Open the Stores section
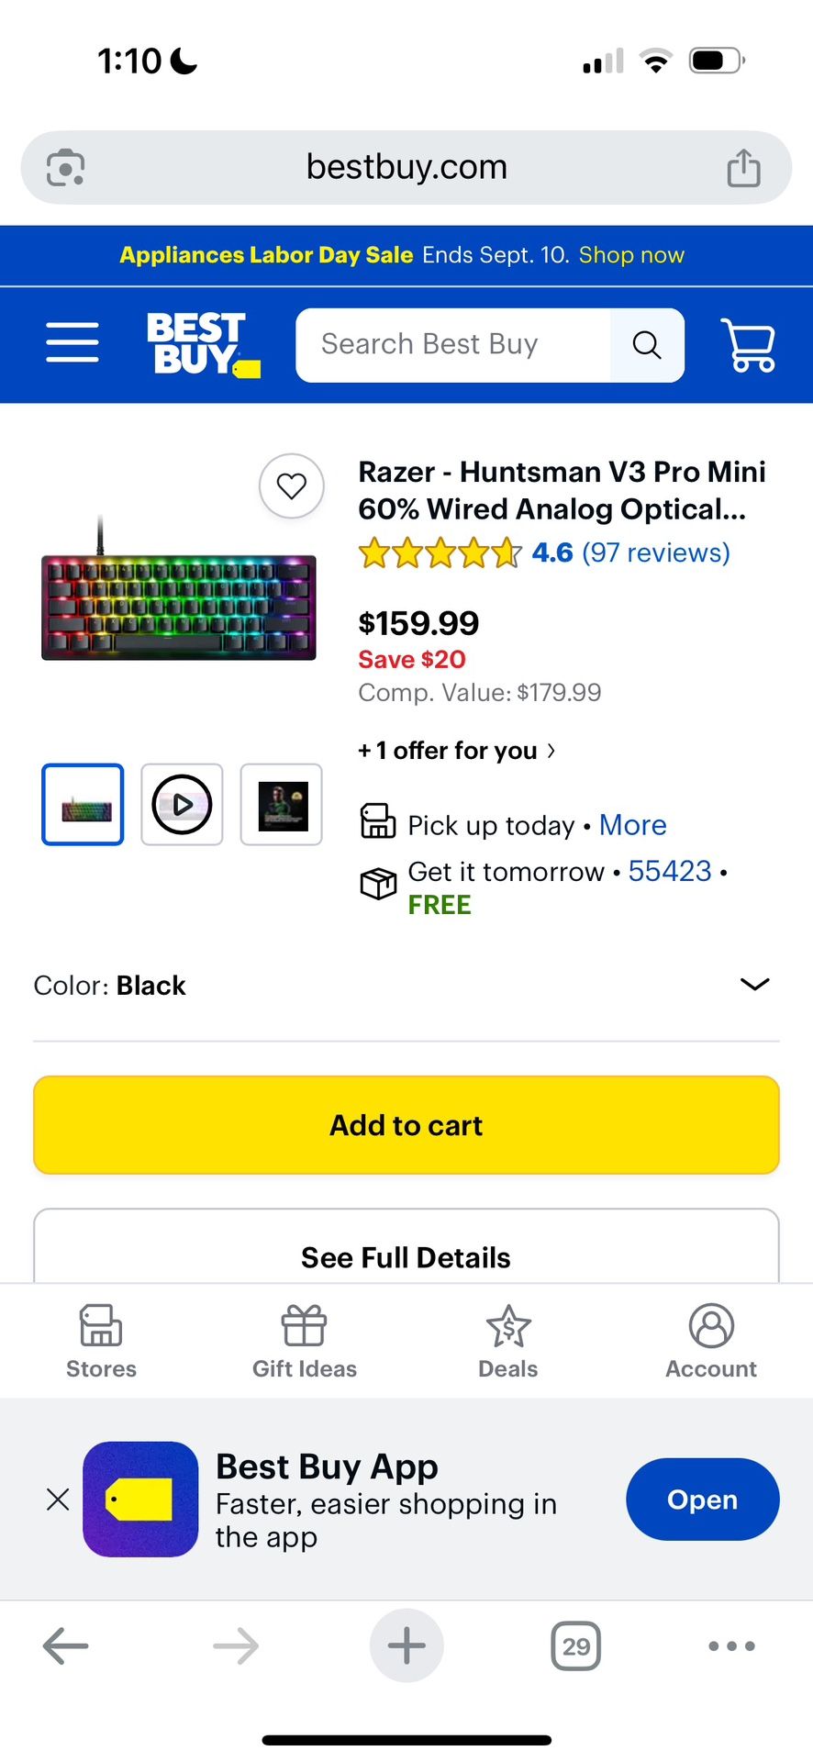 pos(100,1340)
